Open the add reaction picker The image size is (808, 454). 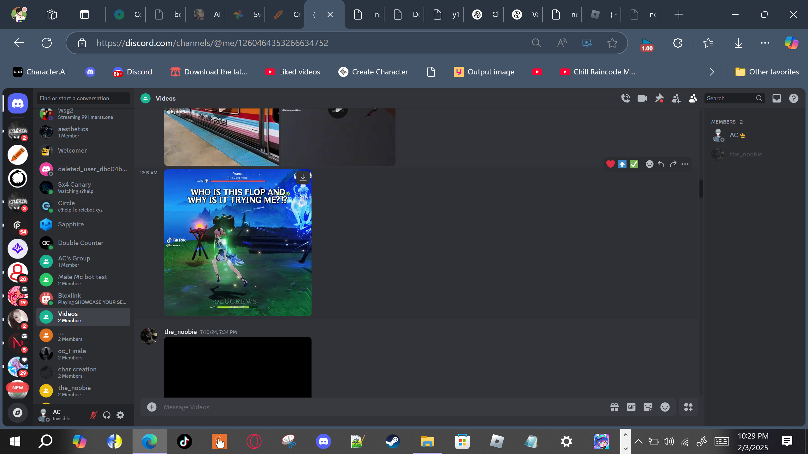pos(649,164)
